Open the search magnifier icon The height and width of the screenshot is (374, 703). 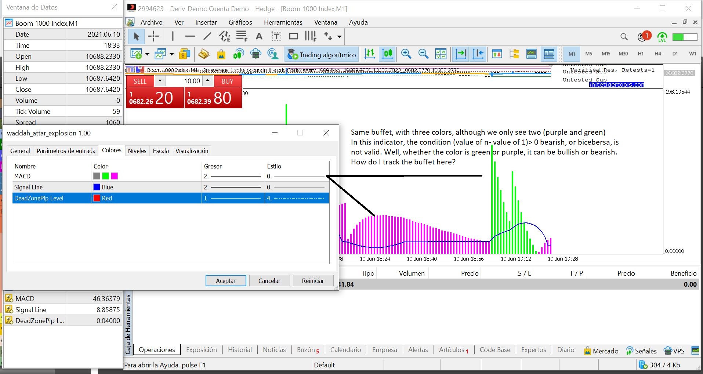[x=624, y=37]
